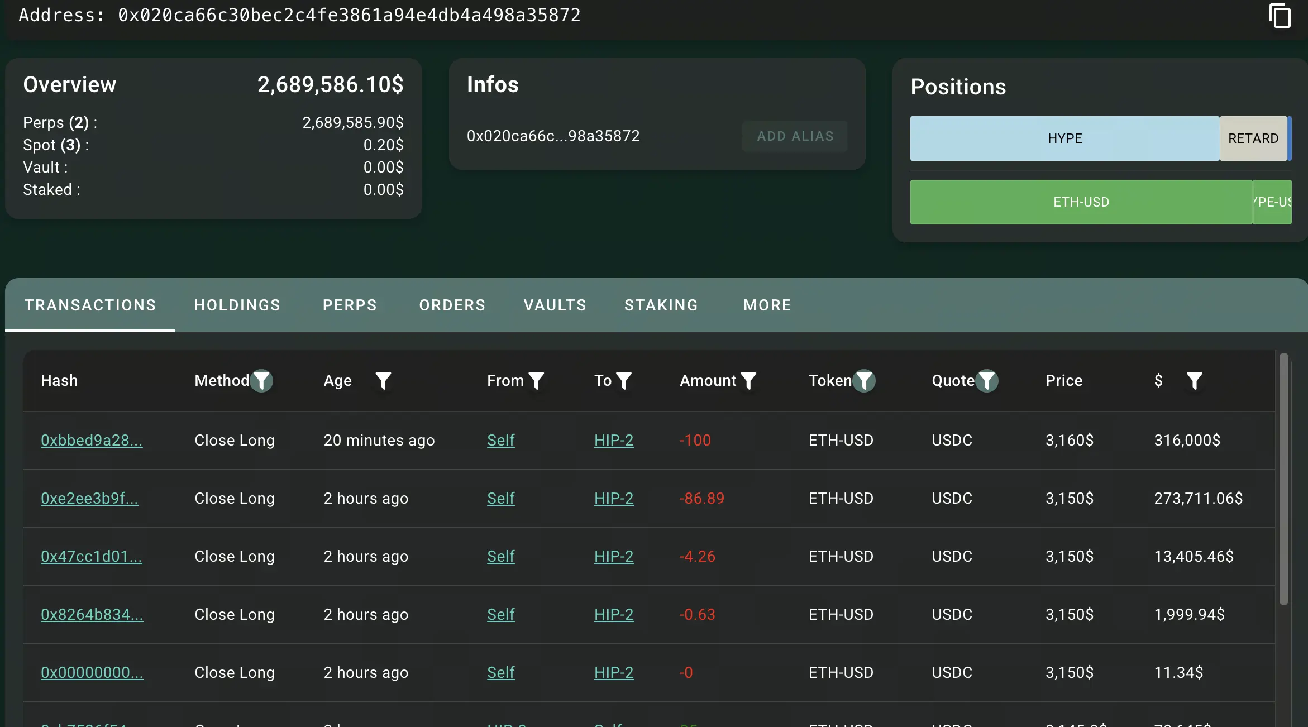Filter transactions by To column
Image resolution: width=1308 pixels, height=727 pixels.
[x=624, y=381]
